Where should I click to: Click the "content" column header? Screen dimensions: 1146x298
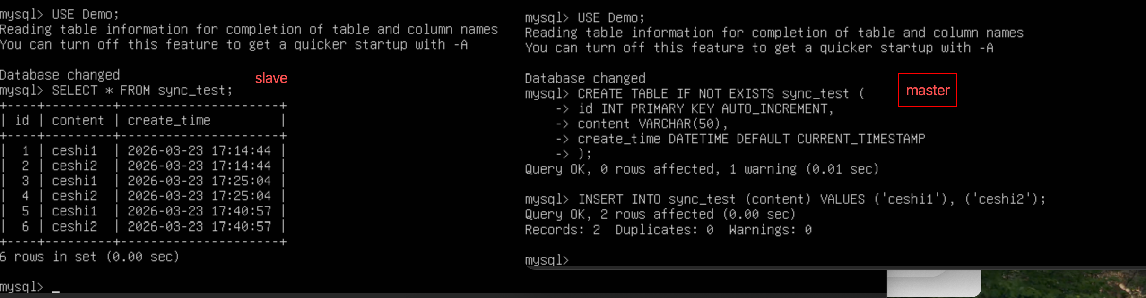click(x=78, y=121)
